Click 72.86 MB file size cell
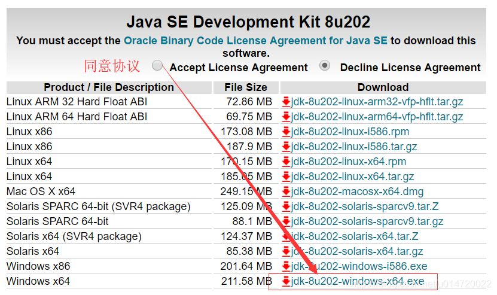 click(249, 102)
